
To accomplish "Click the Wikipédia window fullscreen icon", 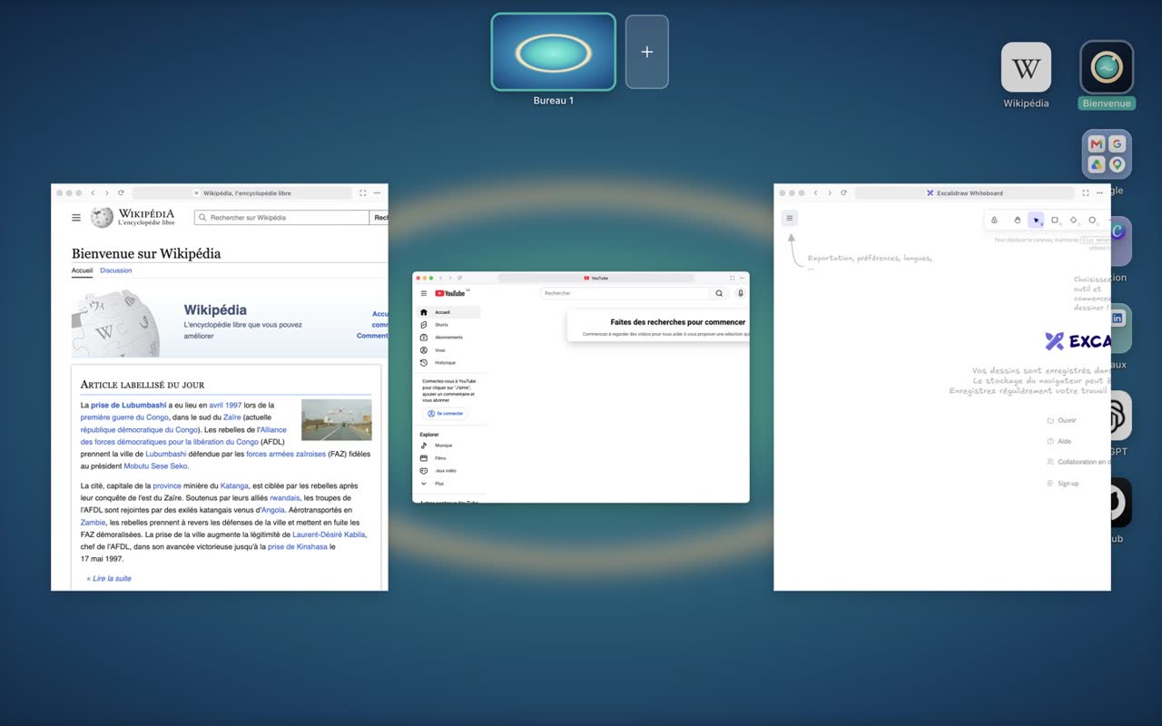I will [362, 193].
